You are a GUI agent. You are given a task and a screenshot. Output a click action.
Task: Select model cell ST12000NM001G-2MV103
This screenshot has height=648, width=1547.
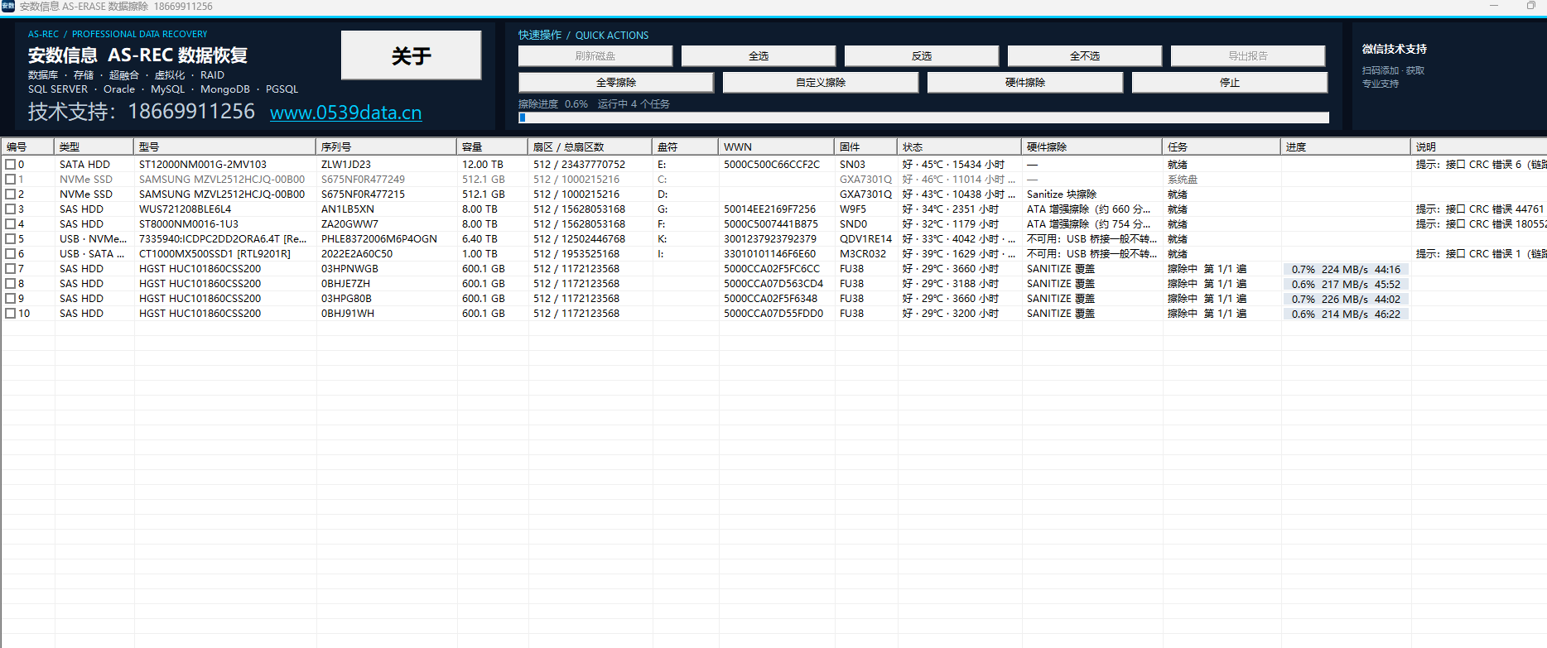coord(203,165)
